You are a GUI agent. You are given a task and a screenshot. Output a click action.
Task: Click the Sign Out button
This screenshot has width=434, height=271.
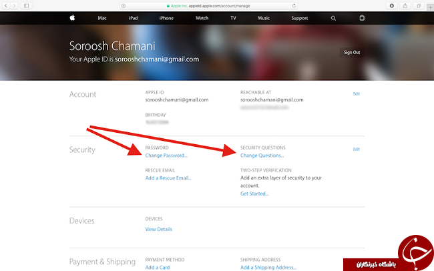pyautogui.click(x=352, y=52)
